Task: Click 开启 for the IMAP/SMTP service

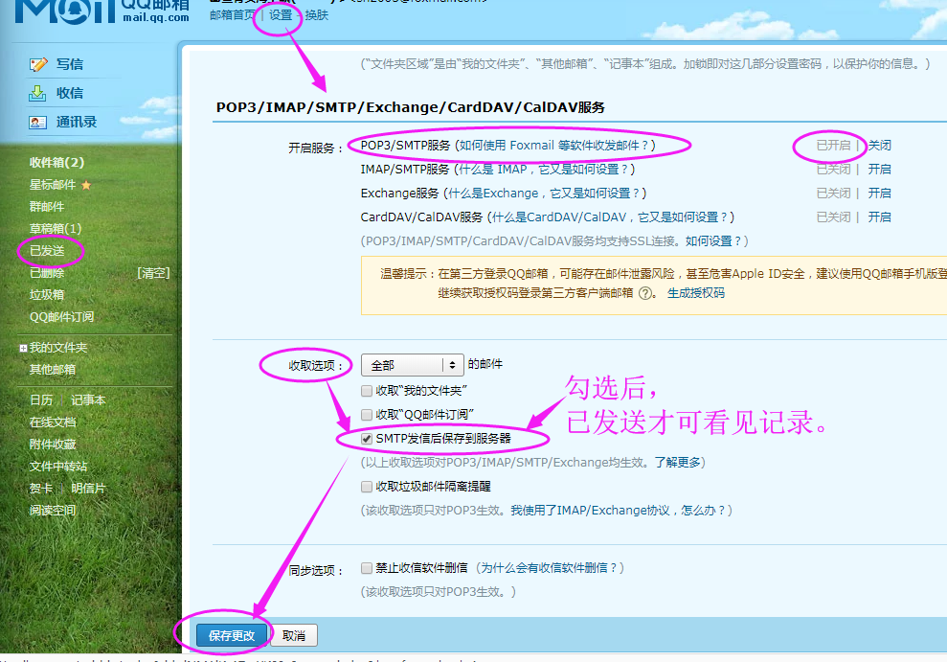Action: [879, 169]
